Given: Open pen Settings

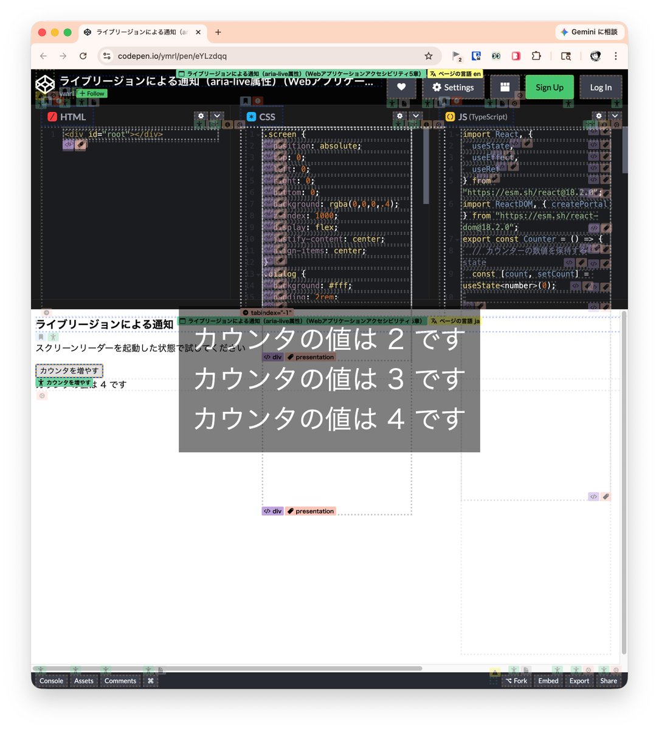Looking at the screenshot, I should [453, 87].
